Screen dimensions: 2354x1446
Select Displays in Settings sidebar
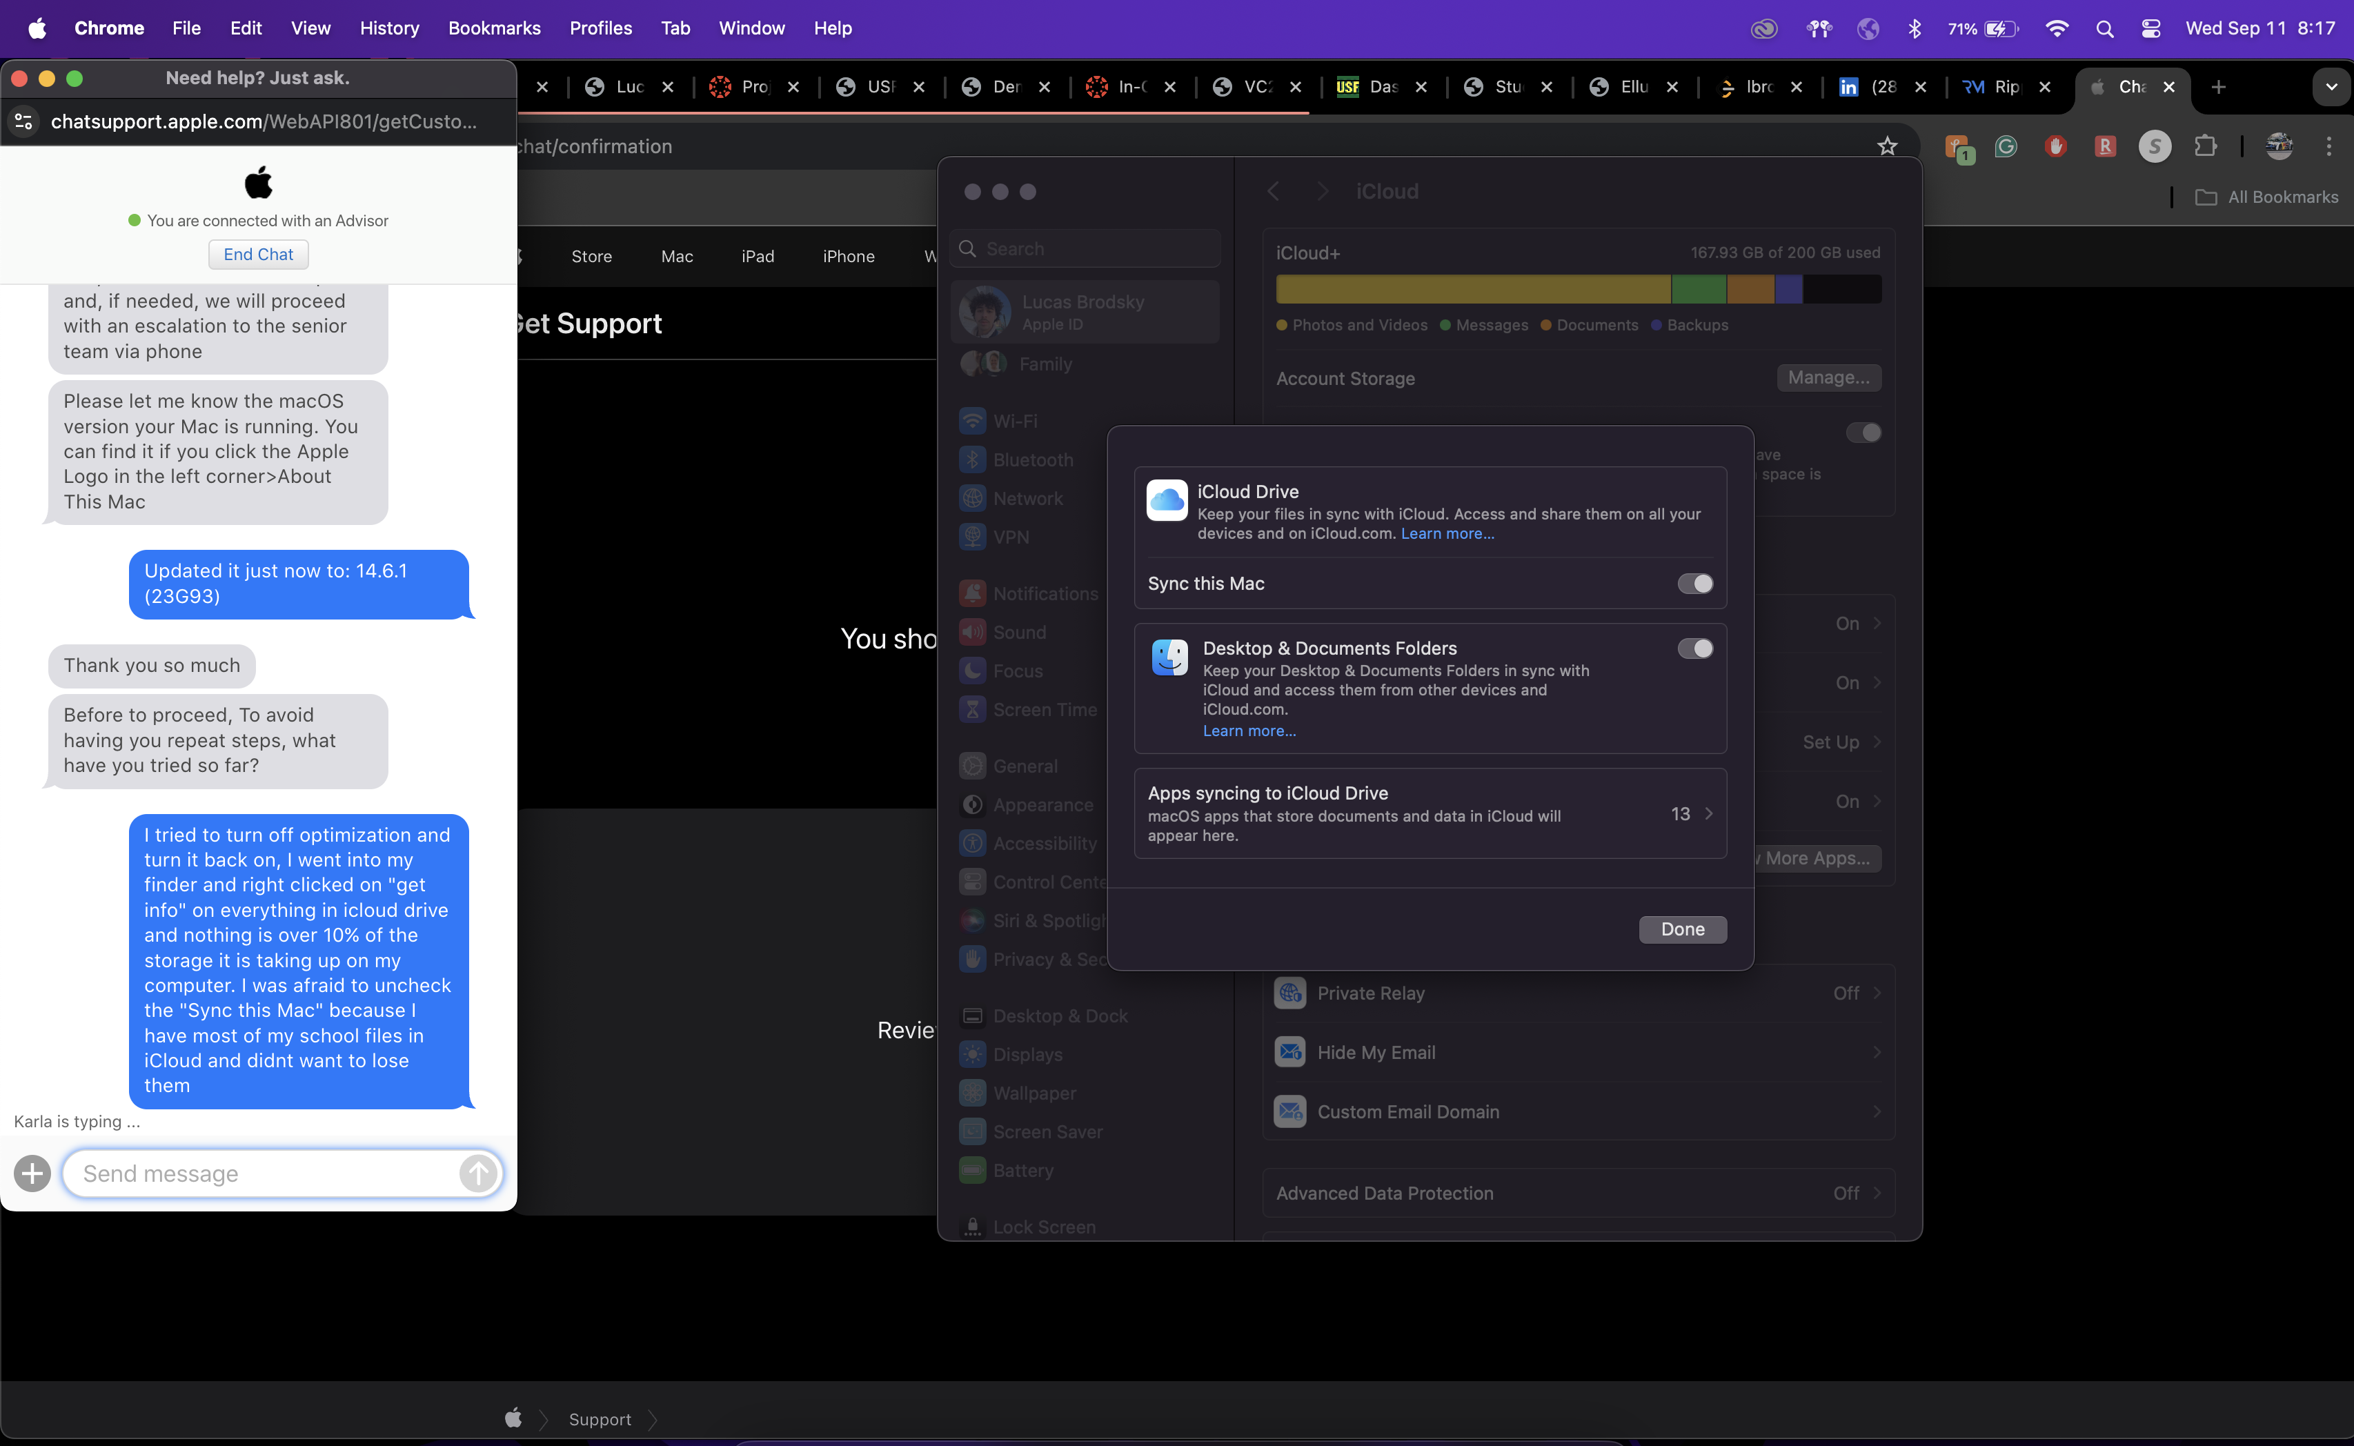[x=1028, y=1055]
